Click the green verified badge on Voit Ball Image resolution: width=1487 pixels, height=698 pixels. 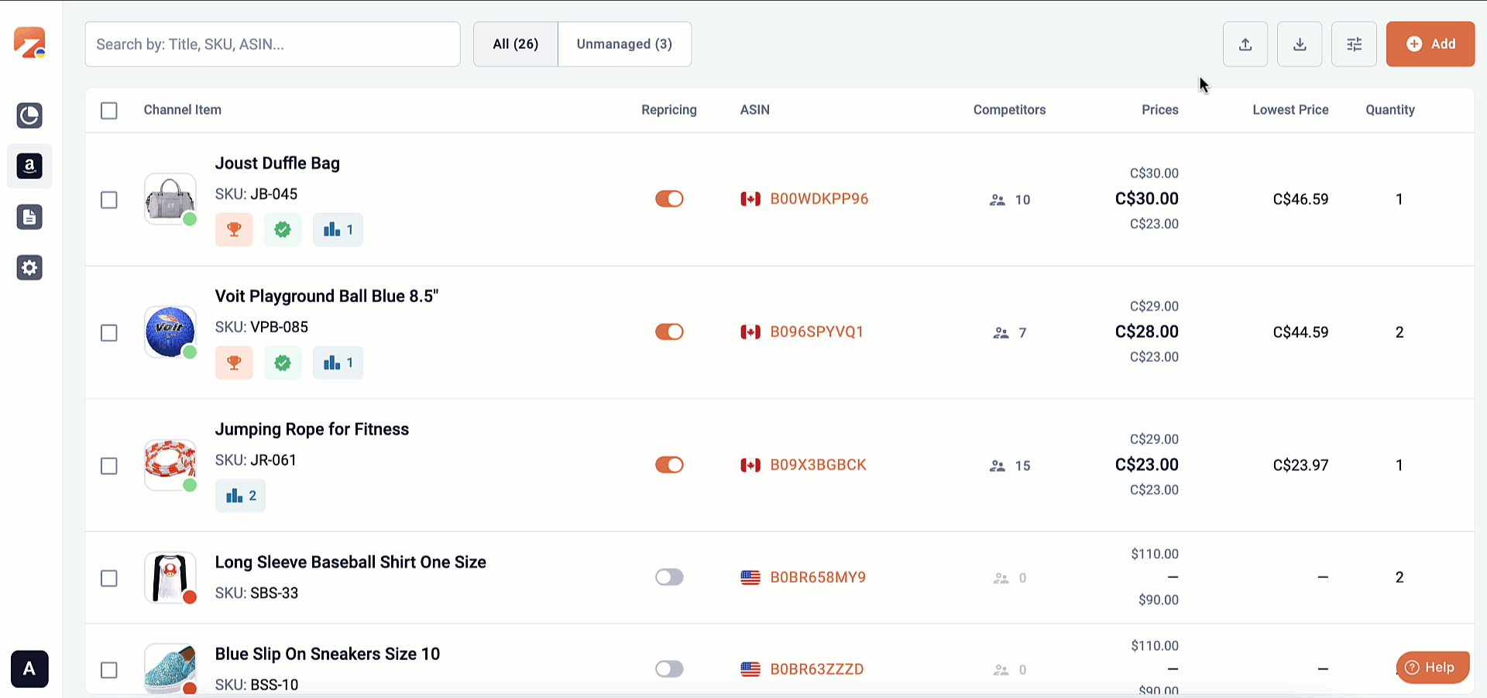coord(283,363)
